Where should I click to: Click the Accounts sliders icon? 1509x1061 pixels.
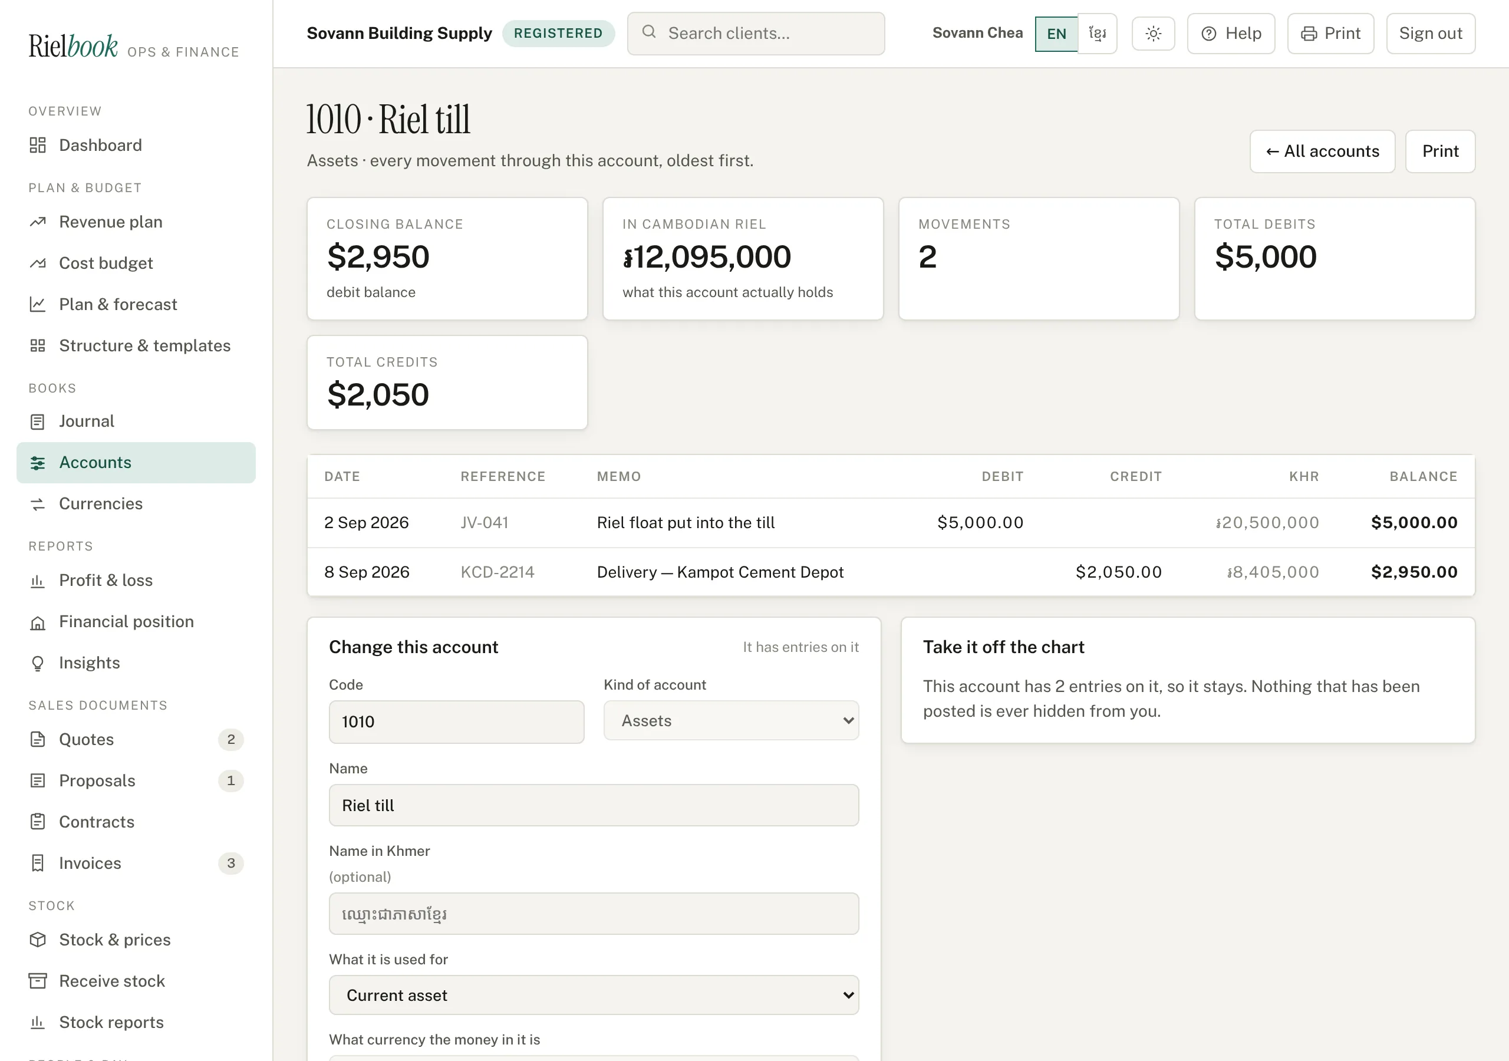pyautogui.click(x=38, y=463)
